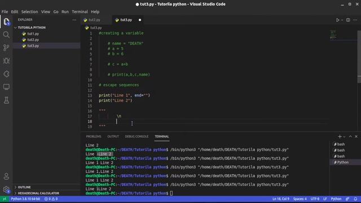
Task: Open the Search view in activity bar
Action: click(x=6, y=35)
